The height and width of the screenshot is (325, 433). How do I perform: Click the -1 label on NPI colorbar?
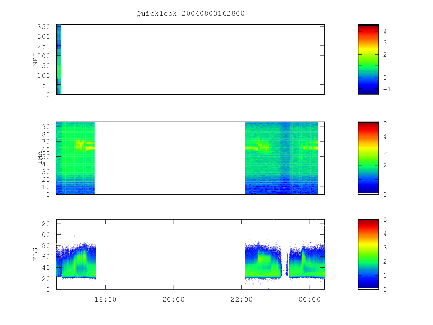(387, 89)
